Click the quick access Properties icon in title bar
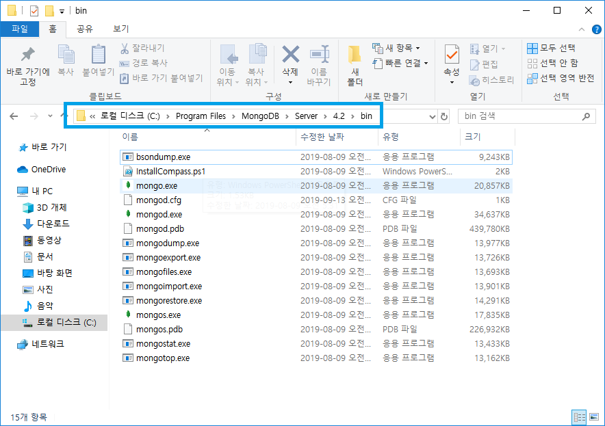605x426 pixels. pyautogui.click(x=34, y=11)
